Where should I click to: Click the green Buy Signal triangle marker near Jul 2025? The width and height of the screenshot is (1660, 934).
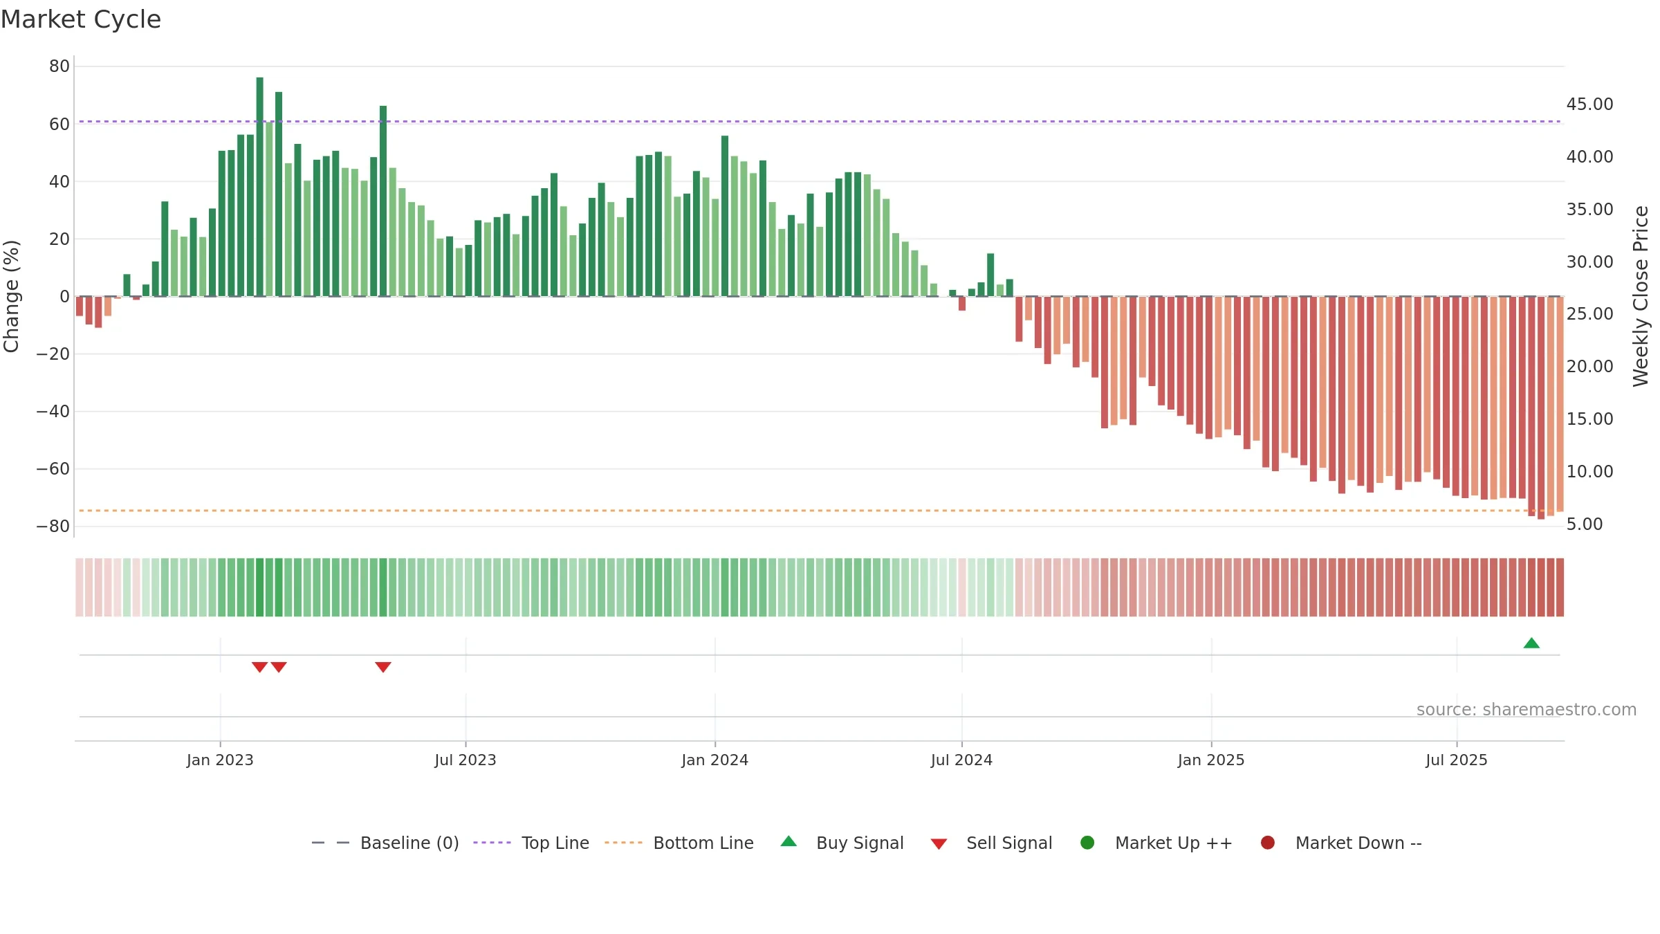coord(1531,643)
